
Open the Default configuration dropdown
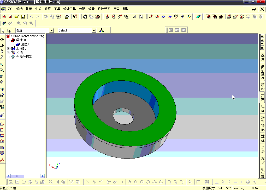[x=94, y=30]
